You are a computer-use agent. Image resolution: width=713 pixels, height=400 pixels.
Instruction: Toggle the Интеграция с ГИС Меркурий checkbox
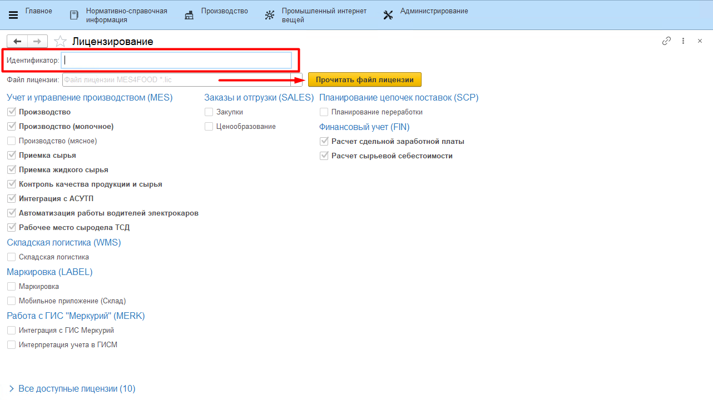click(x=12, y=331)
